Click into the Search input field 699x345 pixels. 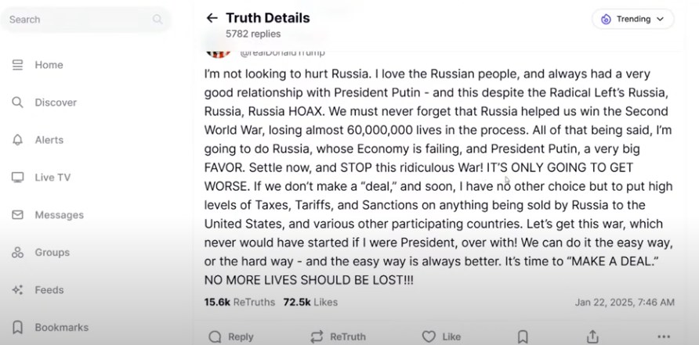pyautogui.click(x=78, y=20)
